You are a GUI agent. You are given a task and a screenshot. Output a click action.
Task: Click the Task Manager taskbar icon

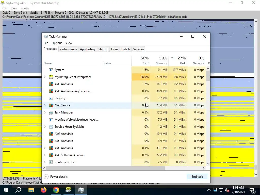point(81,190)
